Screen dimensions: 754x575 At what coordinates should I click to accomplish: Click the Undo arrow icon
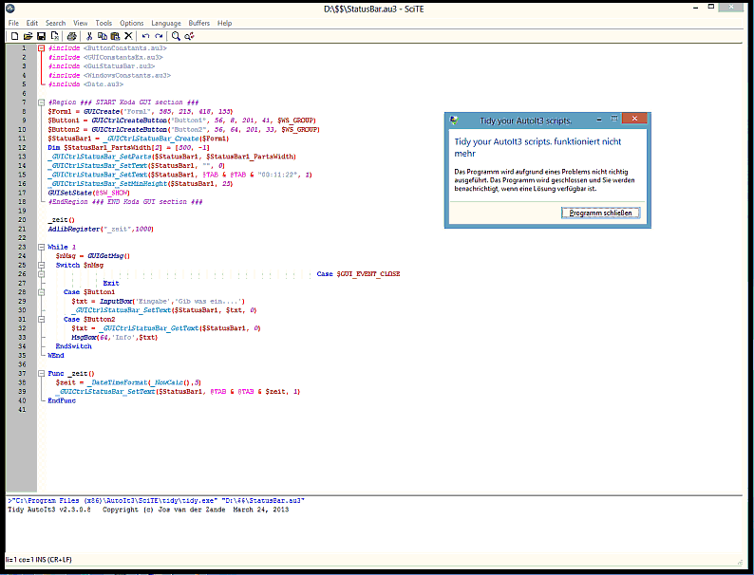pos(145,36)
